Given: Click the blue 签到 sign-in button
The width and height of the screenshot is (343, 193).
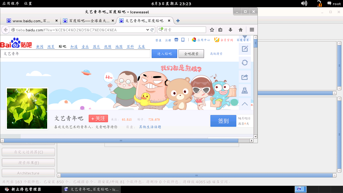Looking at the screenshot, I should coord(223,121).
